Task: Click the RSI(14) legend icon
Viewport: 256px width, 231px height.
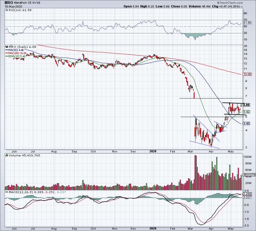Action: pyautogui.click(x=7, y=10)
